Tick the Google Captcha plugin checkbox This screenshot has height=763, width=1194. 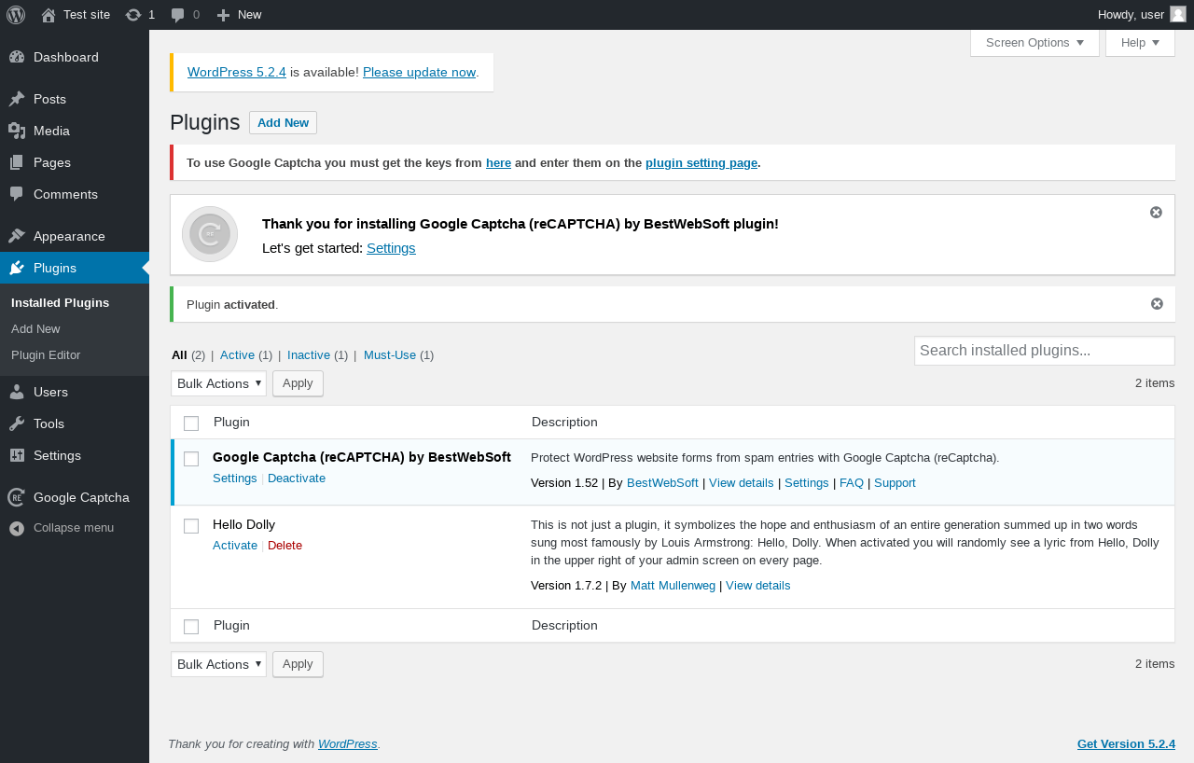(x=191, y=459)
